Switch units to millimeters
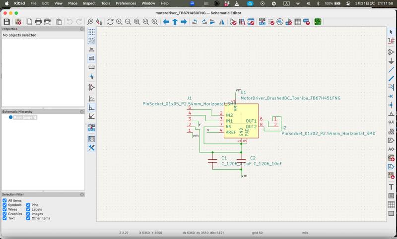 [91, 67]
